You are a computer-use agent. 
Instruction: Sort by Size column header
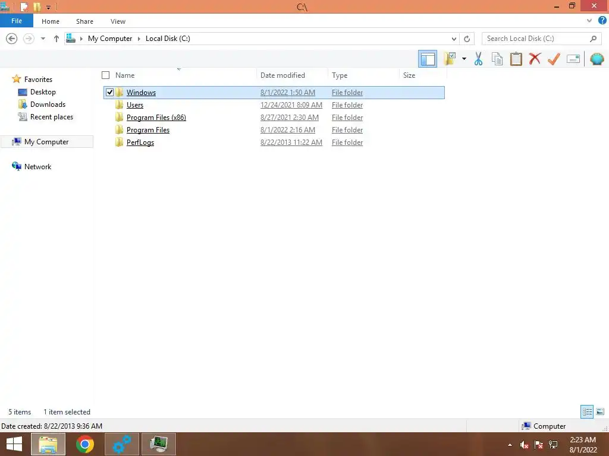click(x=409, y=75)
